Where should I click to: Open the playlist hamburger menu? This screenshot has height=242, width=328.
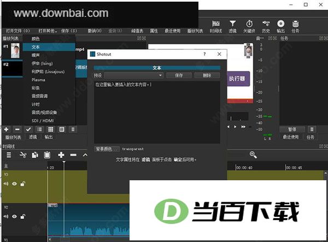pyautogui.click(x=73, y=129)
